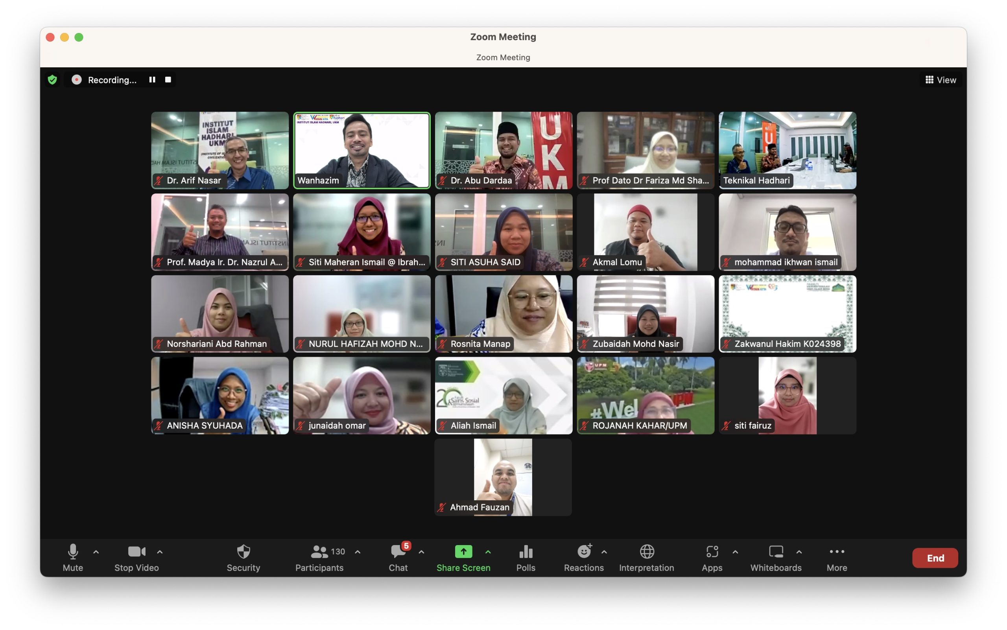Click the green encryption shield icon
This screenshot has height=630, width=1007.
(x=53, y=79)
